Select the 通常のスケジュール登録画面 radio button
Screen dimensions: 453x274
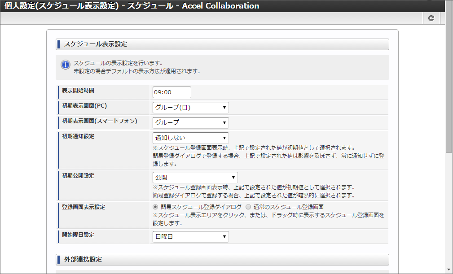[248, 207]
